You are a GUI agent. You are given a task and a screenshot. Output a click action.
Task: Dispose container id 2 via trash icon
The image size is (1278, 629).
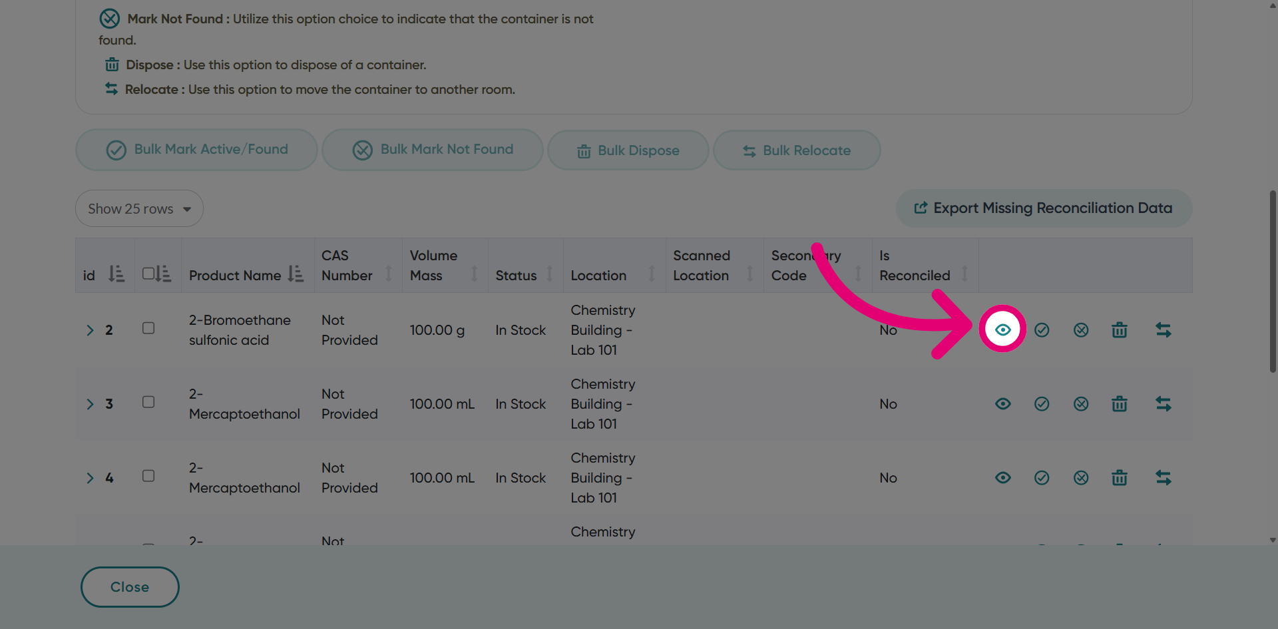(1120, 329)
